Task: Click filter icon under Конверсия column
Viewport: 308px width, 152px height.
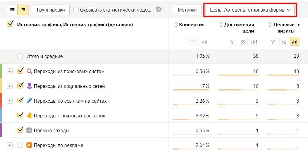Action: (x=194, y=42)
